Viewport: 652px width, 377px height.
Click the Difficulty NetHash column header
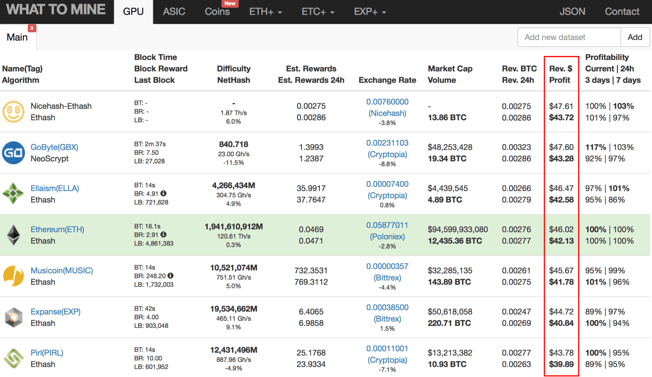pos(234,74)
